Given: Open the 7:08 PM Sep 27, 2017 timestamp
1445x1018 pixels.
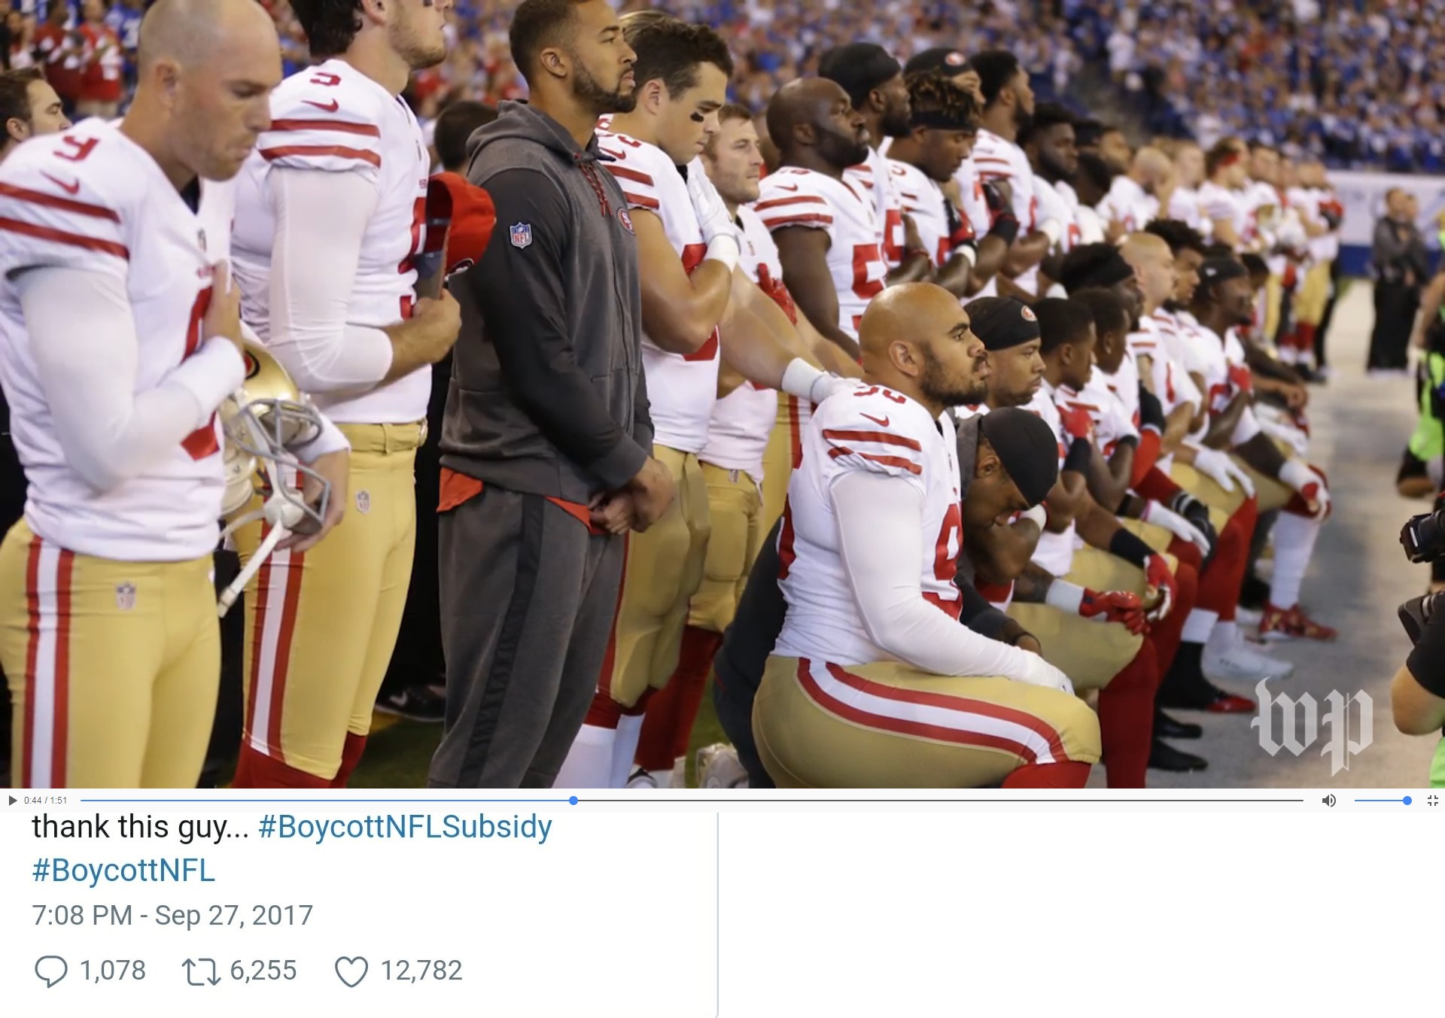Looking at the screenshot, I should click(172, 916).
